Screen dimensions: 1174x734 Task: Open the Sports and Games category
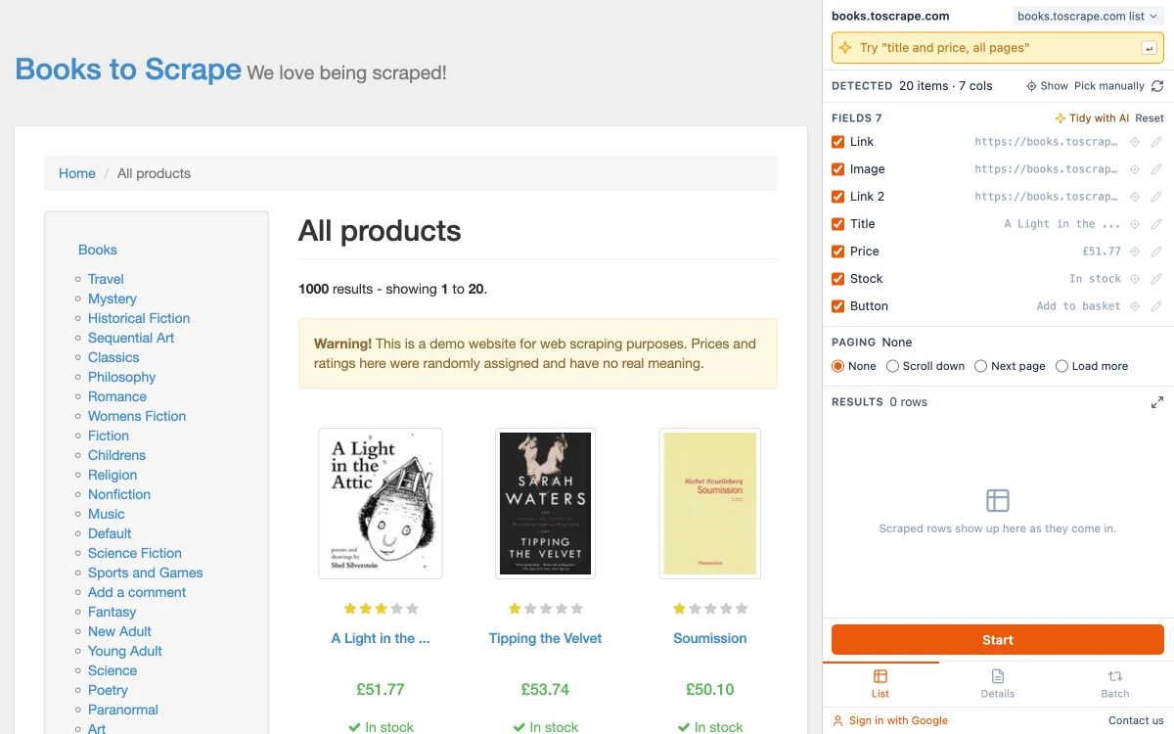click(x=146, y=573)
